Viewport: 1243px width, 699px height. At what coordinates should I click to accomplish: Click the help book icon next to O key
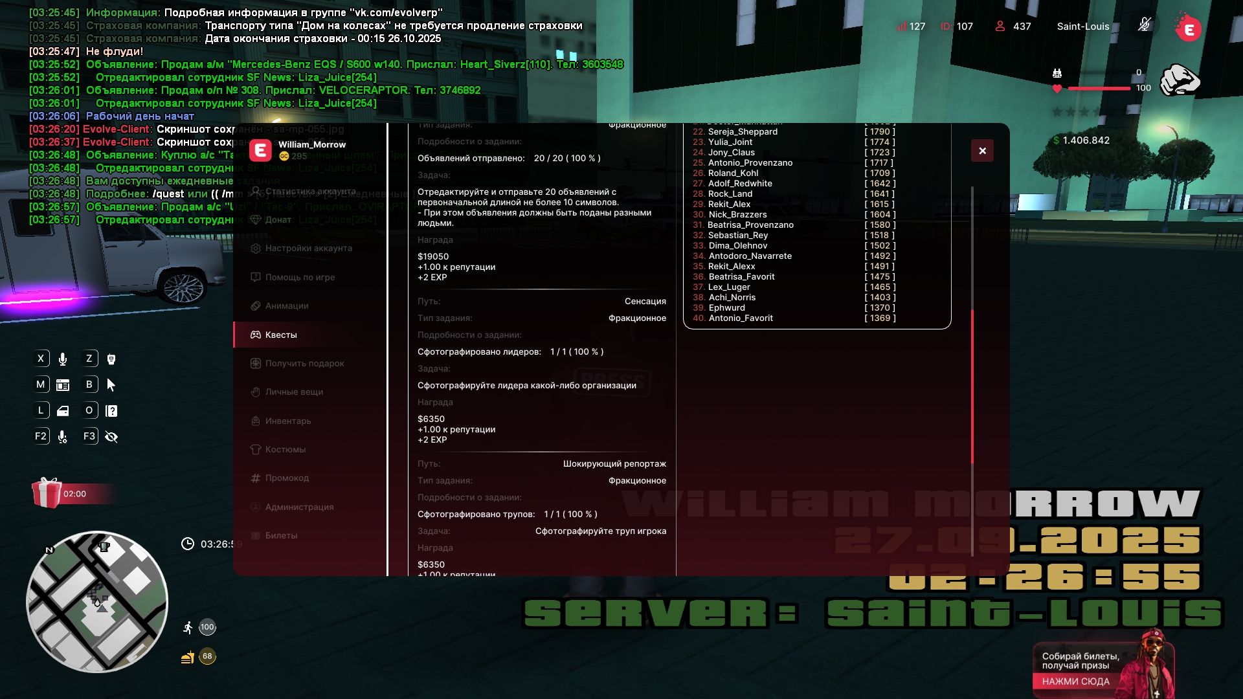click(x=111, y=411)
